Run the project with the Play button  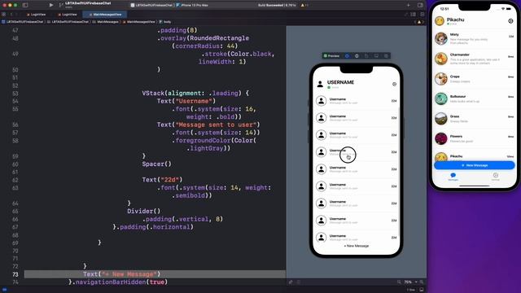click(50, 5)
